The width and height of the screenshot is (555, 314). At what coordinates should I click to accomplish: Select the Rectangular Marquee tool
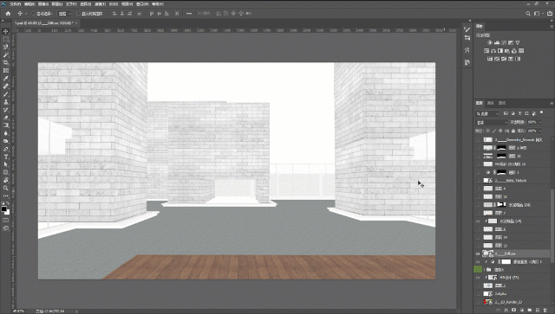(6, 40)
